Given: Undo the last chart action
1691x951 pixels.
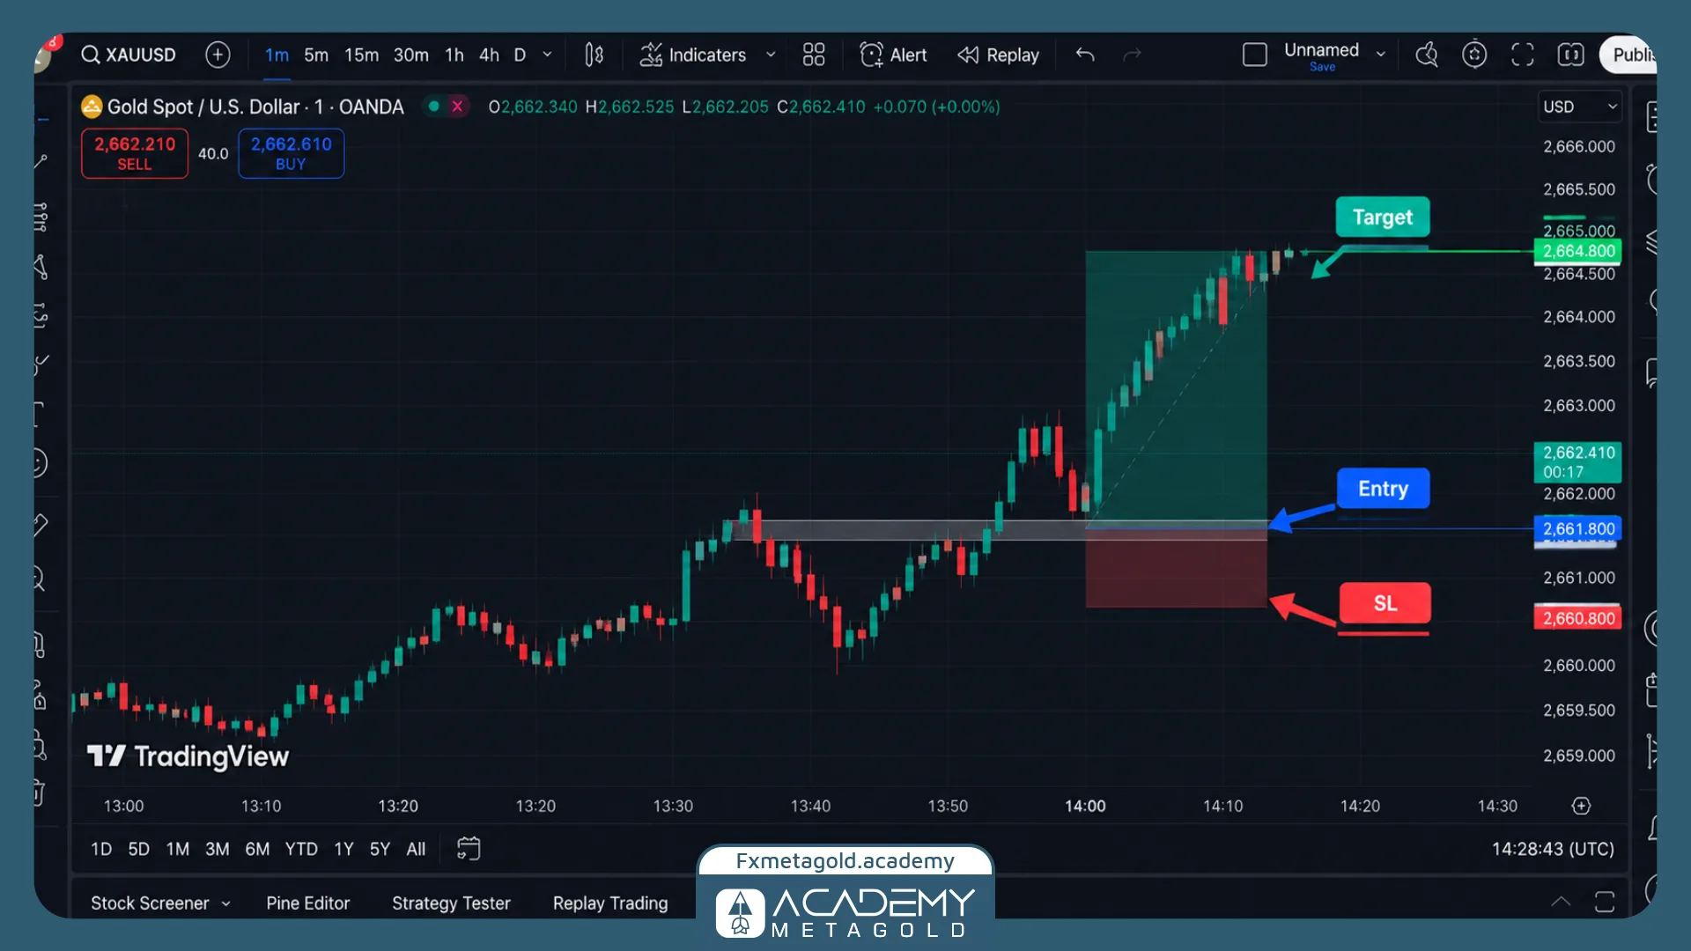Looking at the screenshot, I should pos(1085,55).
